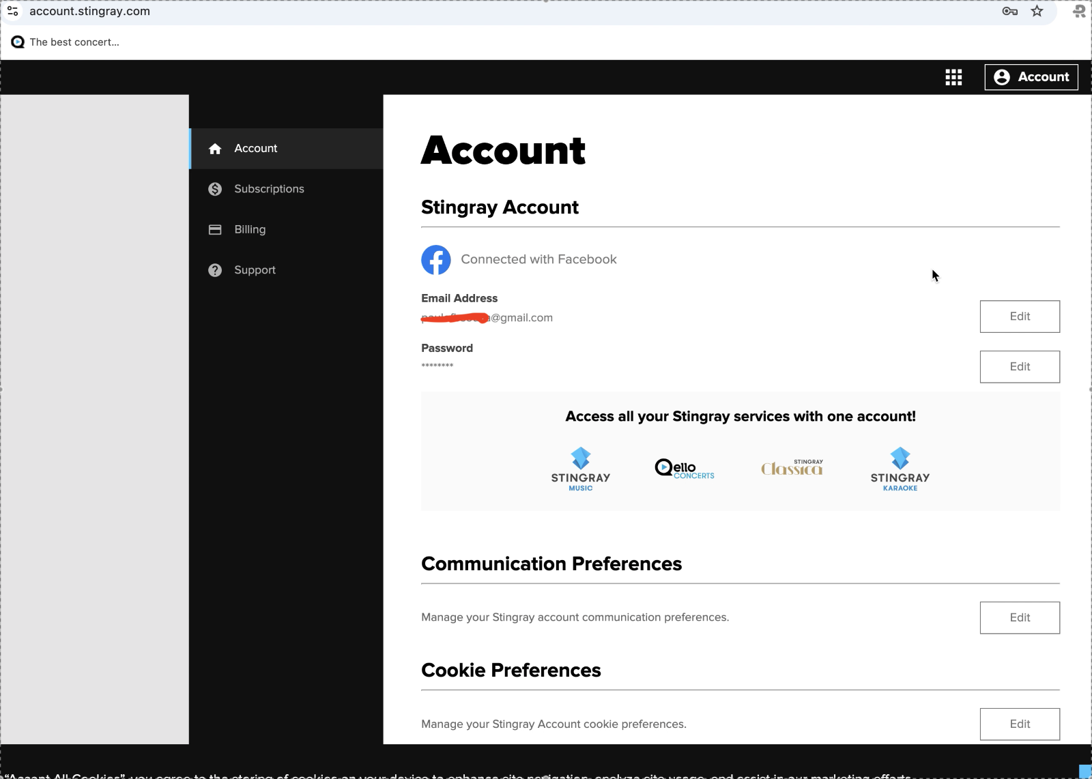
Task: Click the Stingray Karaoke logo
Action: (899, 468)
